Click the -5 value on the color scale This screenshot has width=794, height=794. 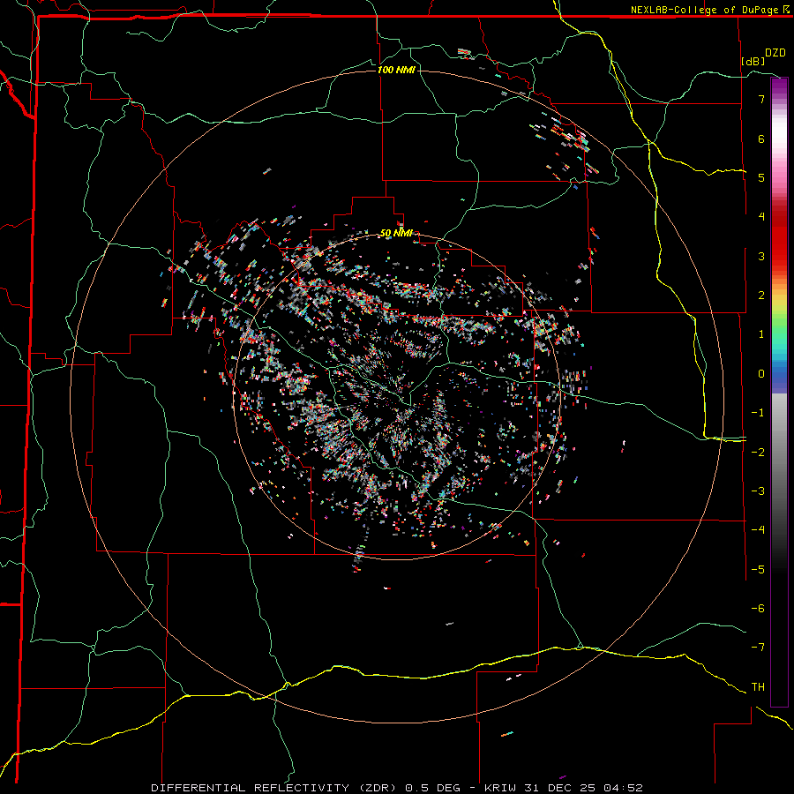coord(758,569)
